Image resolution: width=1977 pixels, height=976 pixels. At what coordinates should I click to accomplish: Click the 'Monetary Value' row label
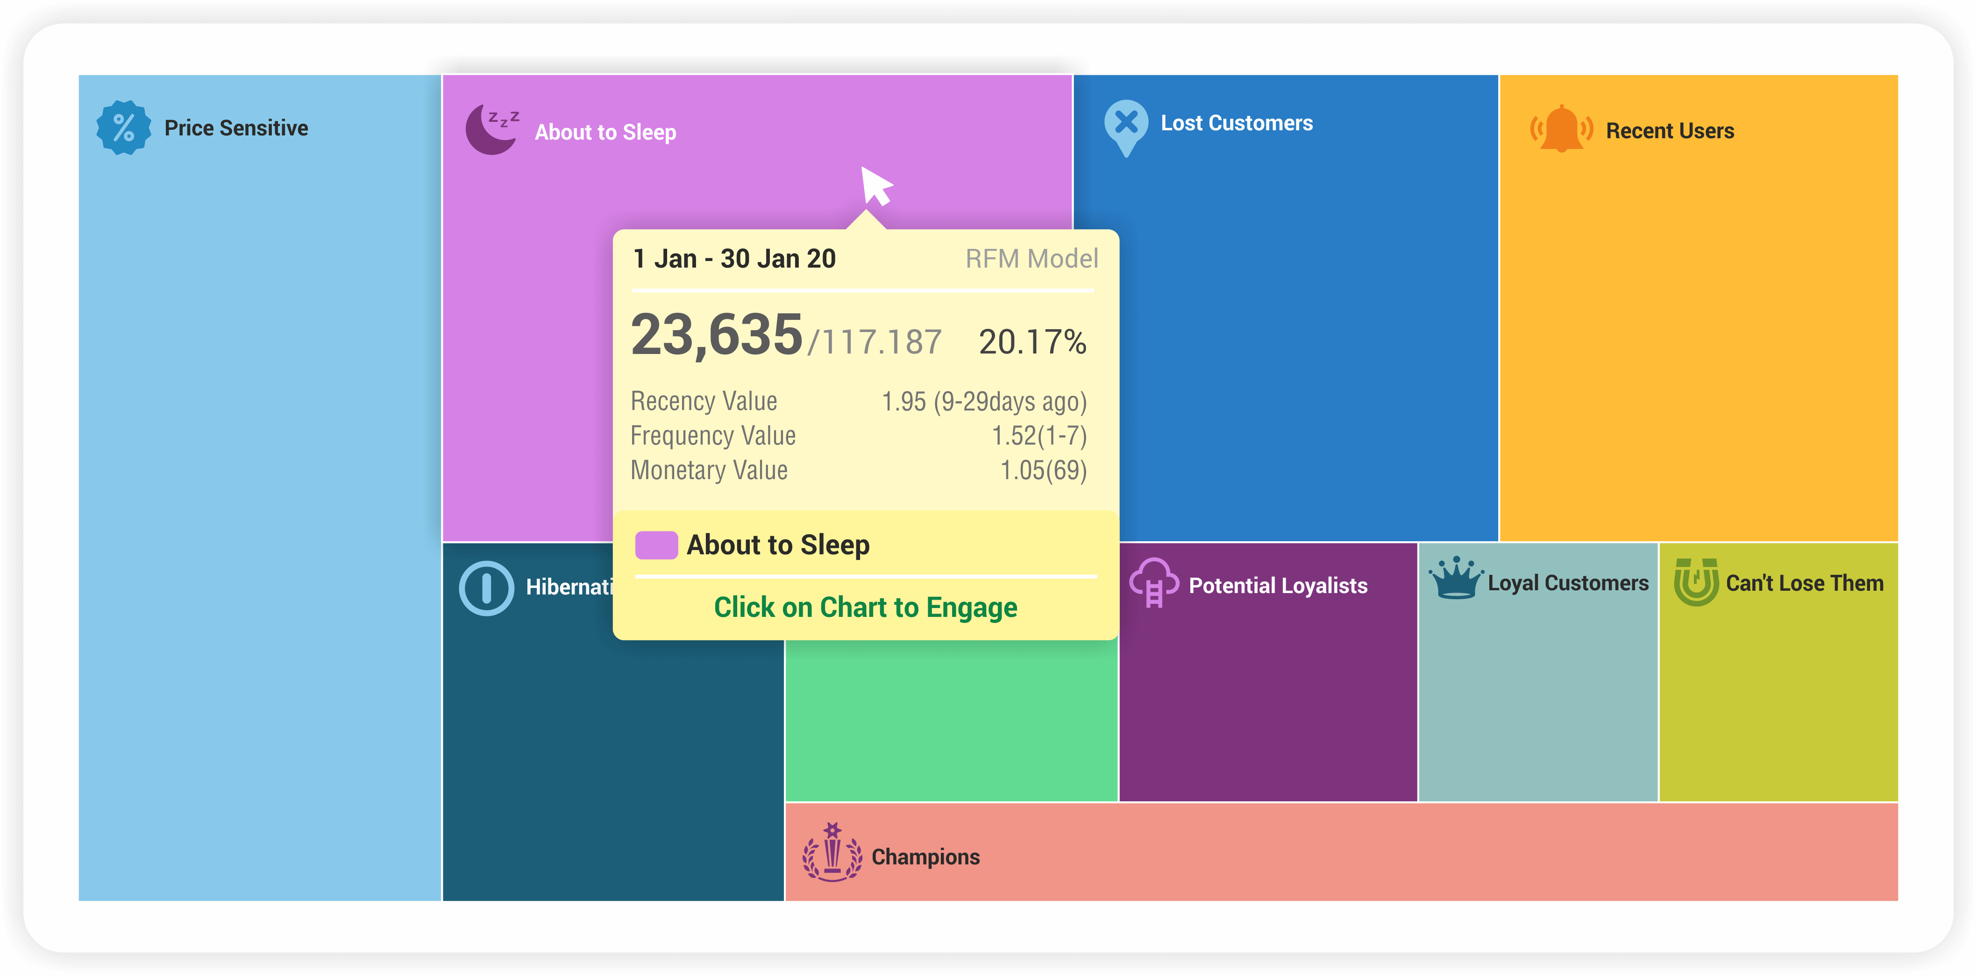tap(709, 470)
